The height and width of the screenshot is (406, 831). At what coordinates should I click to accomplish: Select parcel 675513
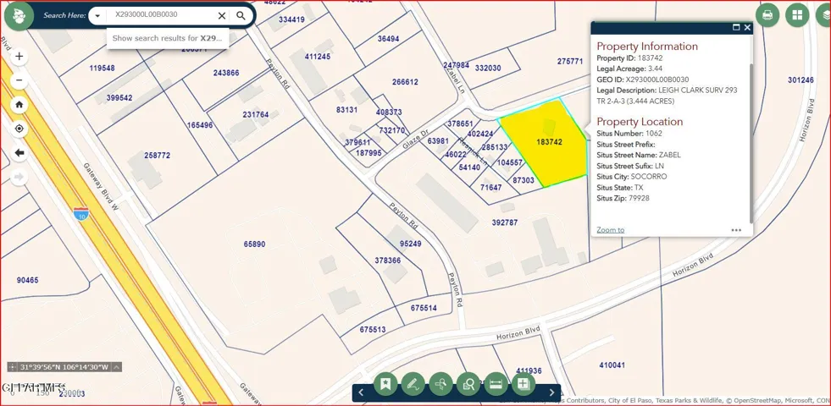[373, 329]
